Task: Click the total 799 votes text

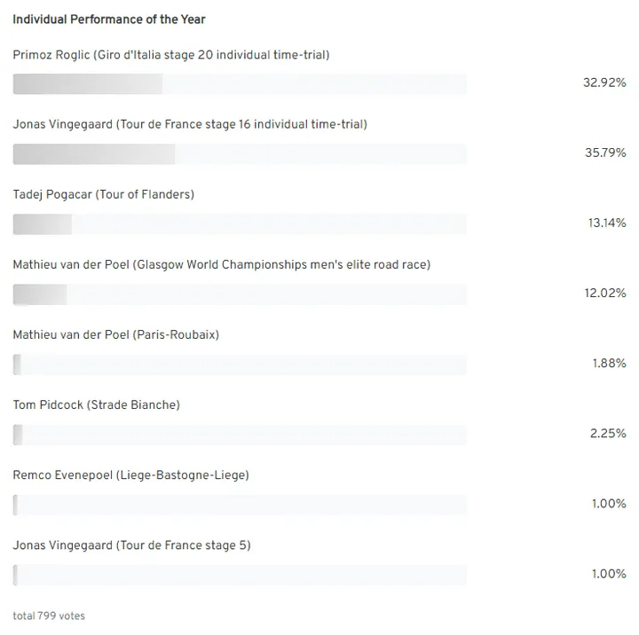Action: (49, 615)
